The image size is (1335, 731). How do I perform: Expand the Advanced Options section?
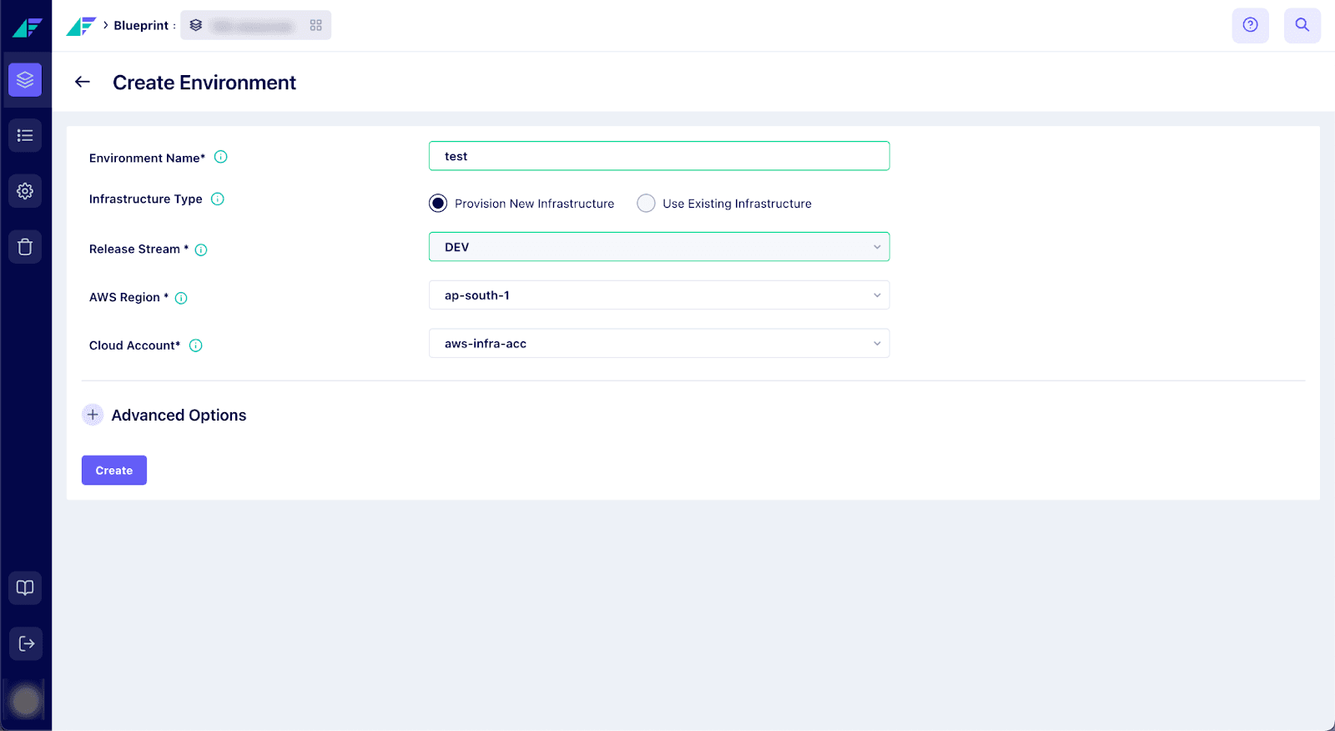pyautogui.click(x=93, y=415)
